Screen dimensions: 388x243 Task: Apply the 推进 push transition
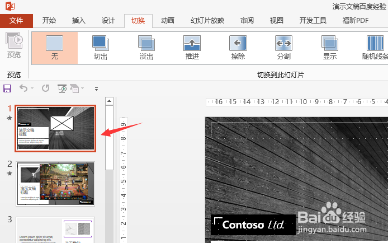pos(192,48)
